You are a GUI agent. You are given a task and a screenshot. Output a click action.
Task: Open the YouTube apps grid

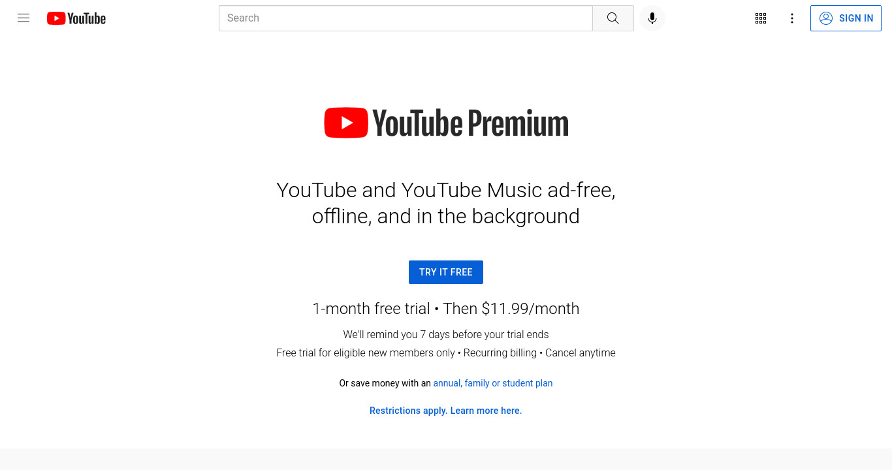coord(760,18)
